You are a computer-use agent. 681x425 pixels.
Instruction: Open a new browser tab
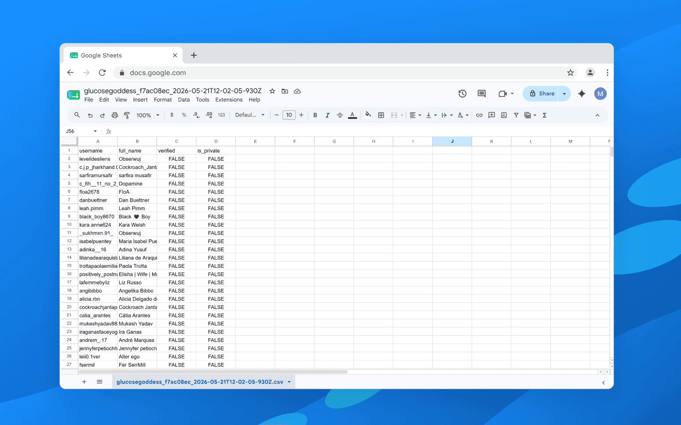193,55
